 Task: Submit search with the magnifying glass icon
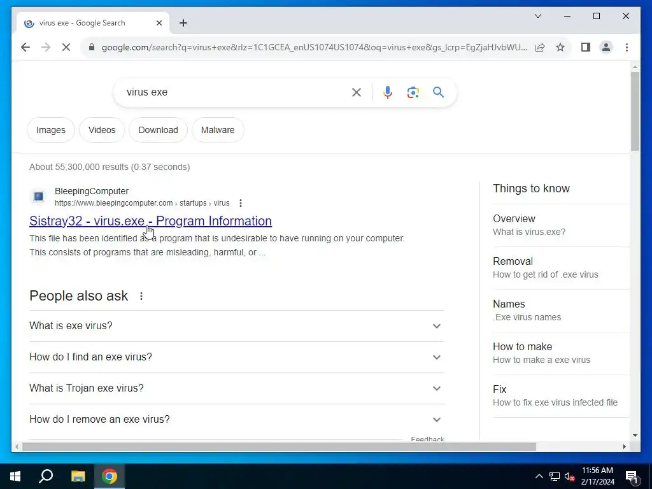438,92
